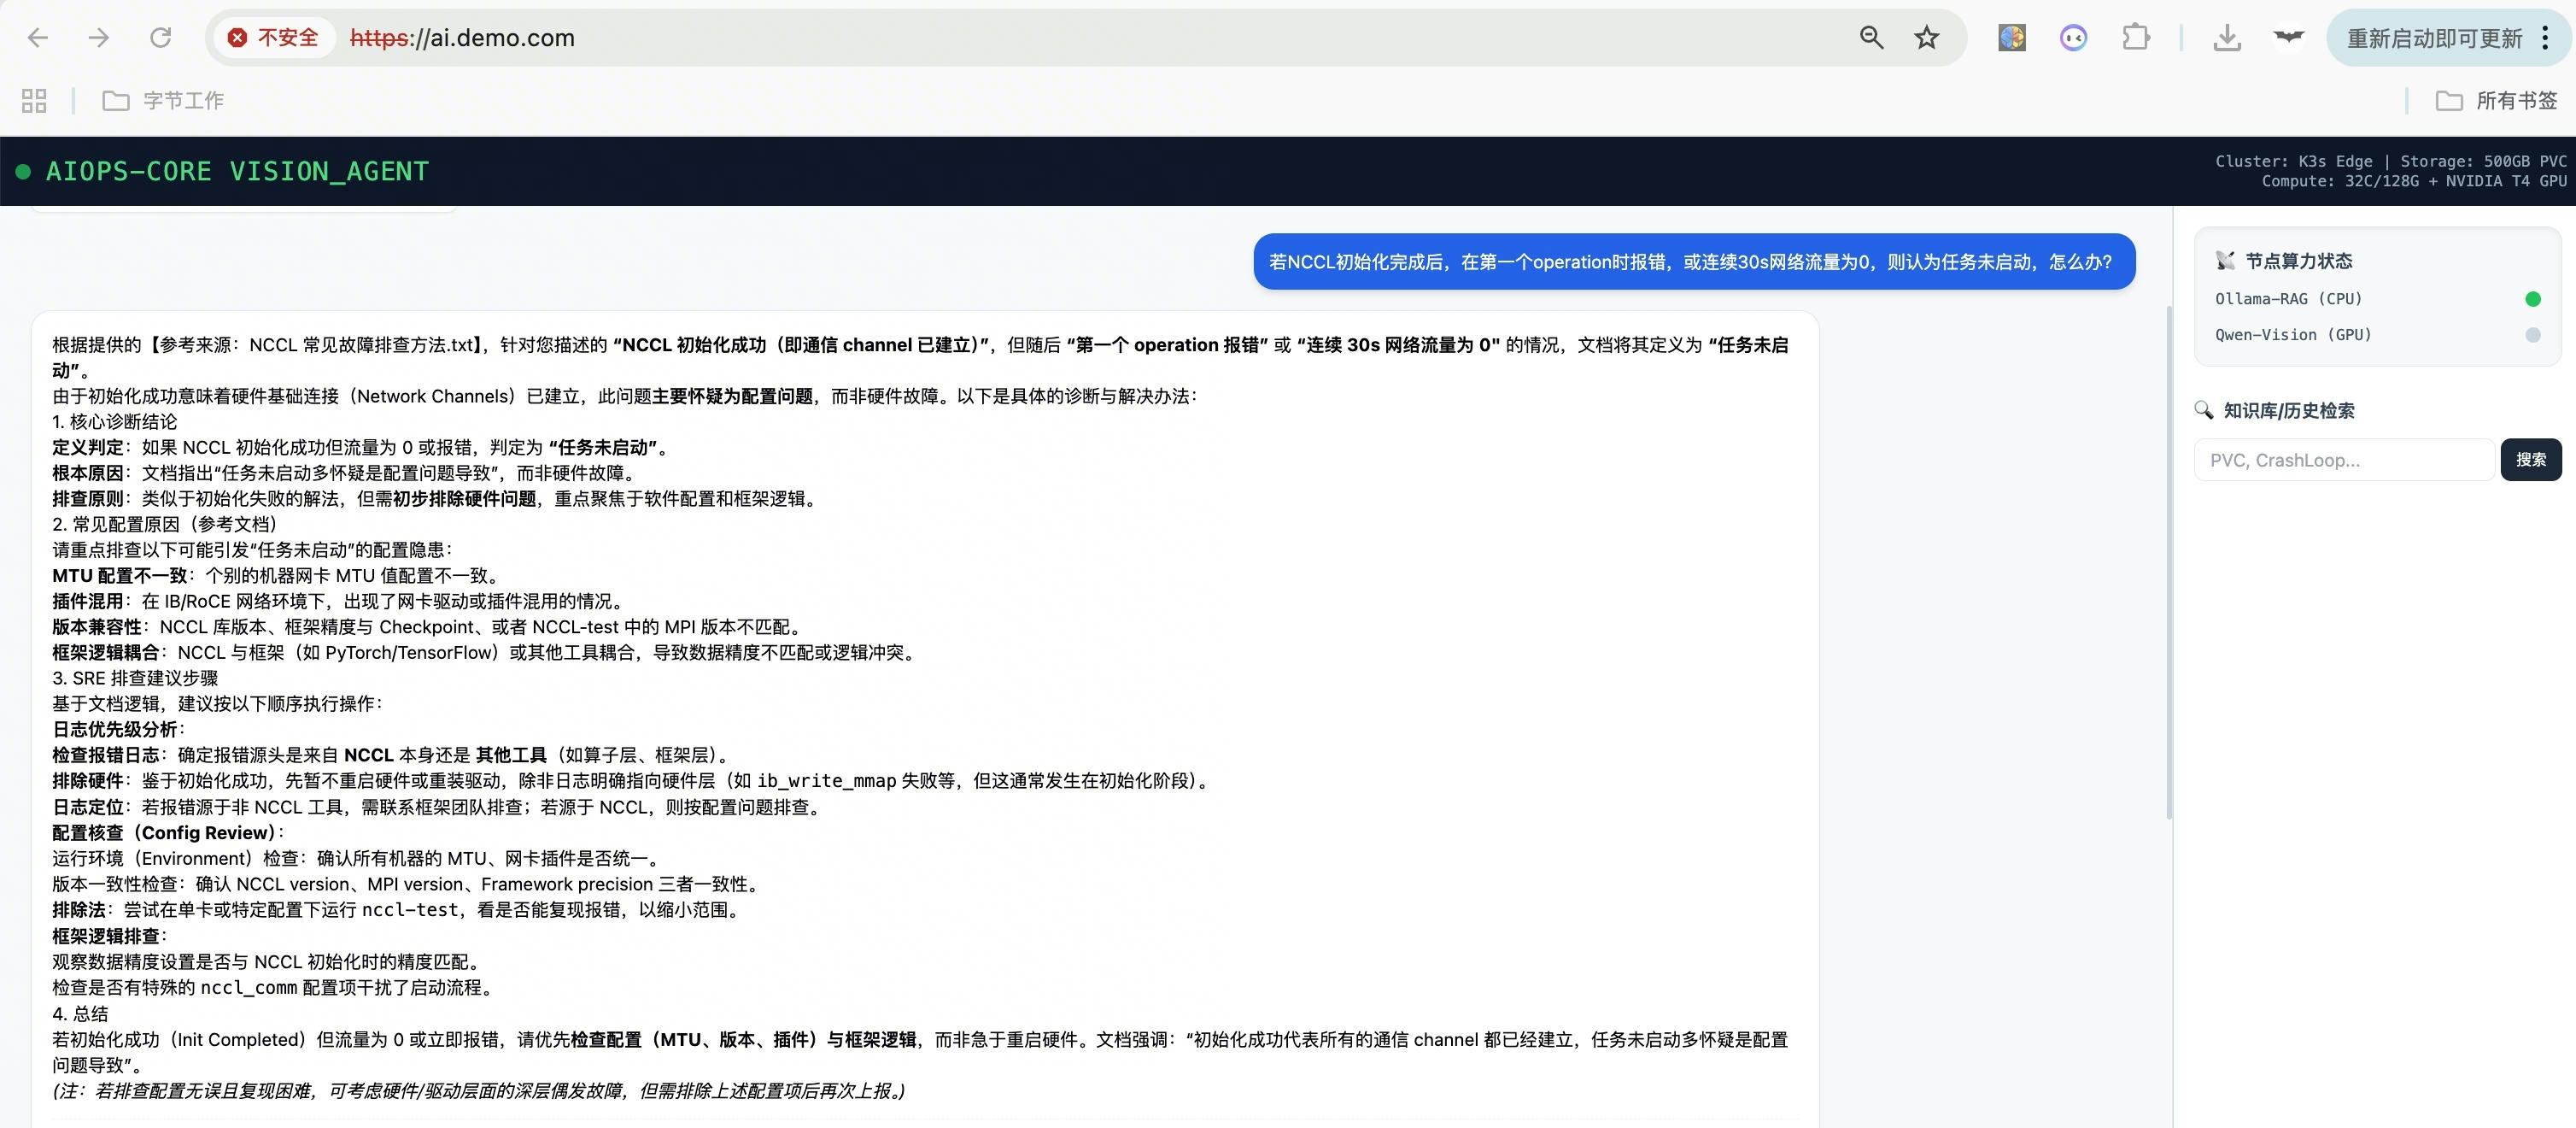Viewport: 2576px width, 1128px height.
Task: Click the browser back arrow
Action: [38, 38]
